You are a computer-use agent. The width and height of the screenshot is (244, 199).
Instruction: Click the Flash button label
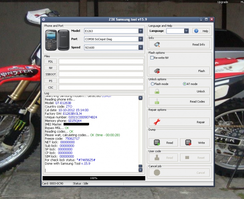(x=201, y=71)
